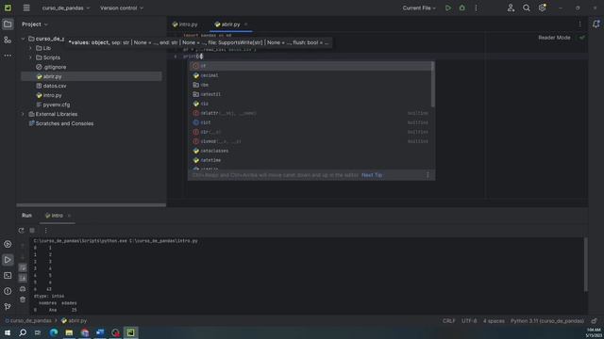Print the console output
The width and height of the screenshot is (604, 339).
pos(23,288)
